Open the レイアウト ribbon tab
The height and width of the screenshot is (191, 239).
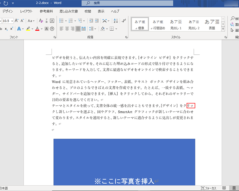26,11
